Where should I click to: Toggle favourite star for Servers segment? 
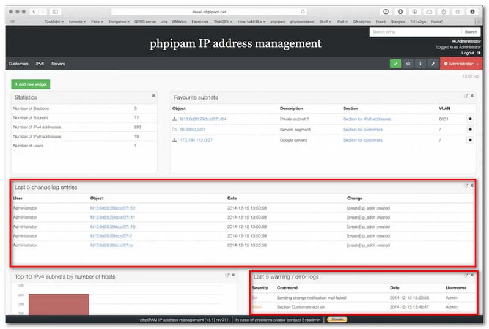click(469, 130)
